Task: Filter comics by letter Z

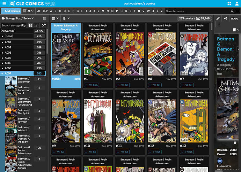Action: point(162,11)
